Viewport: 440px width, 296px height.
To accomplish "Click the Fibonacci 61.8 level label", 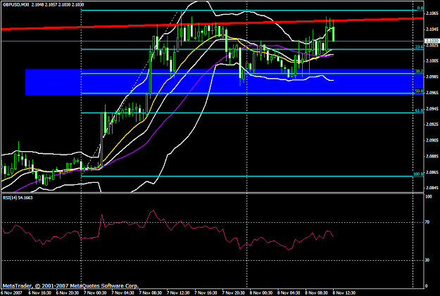I will click(419, 110).
